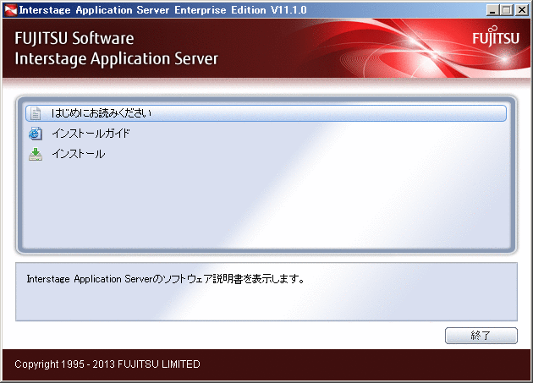Click the Internet Explorer icon beside インストールガイド
Image resolution: width=533 pixels, height=383 pixels.
click(35, 134)
